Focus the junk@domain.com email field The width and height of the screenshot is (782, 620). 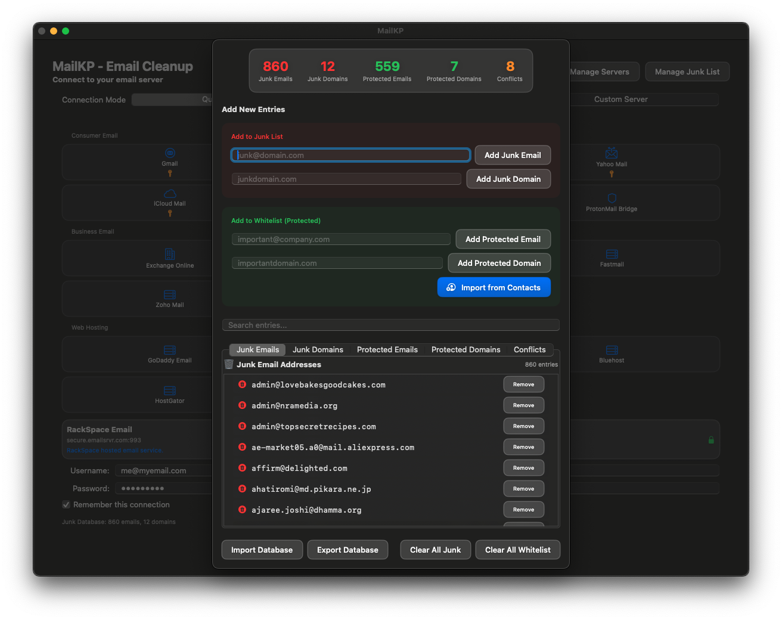351,155
